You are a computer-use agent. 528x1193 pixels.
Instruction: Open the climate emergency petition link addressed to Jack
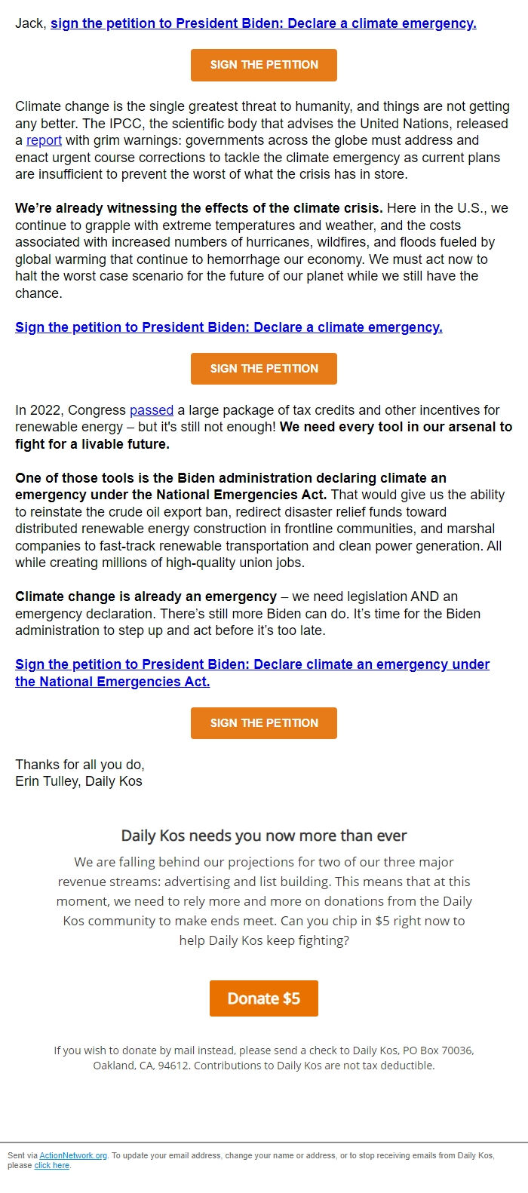(x=262, y=23)
